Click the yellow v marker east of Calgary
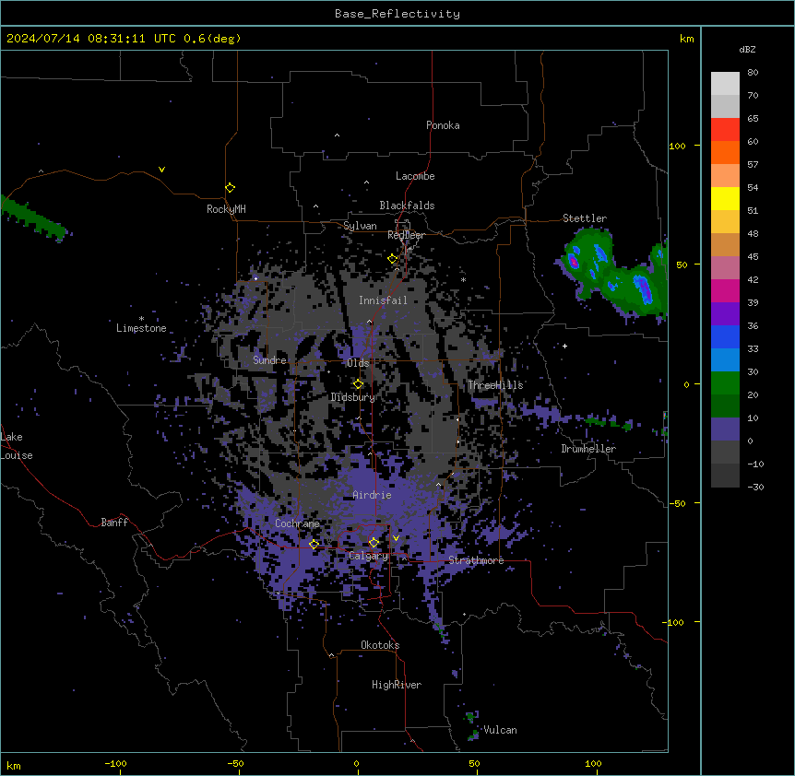 click(x=396, y=538)
